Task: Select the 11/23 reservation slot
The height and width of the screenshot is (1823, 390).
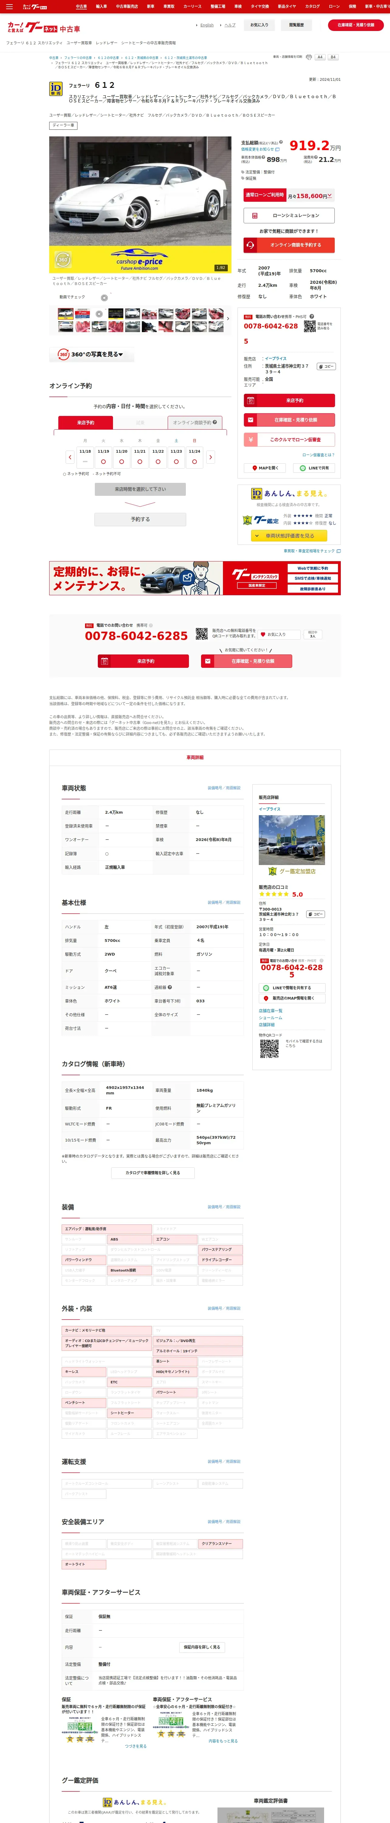Action: tap(176, 457)
